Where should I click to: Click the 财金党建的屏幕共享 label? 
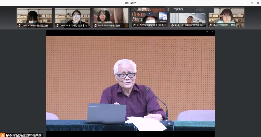(27, 135)
